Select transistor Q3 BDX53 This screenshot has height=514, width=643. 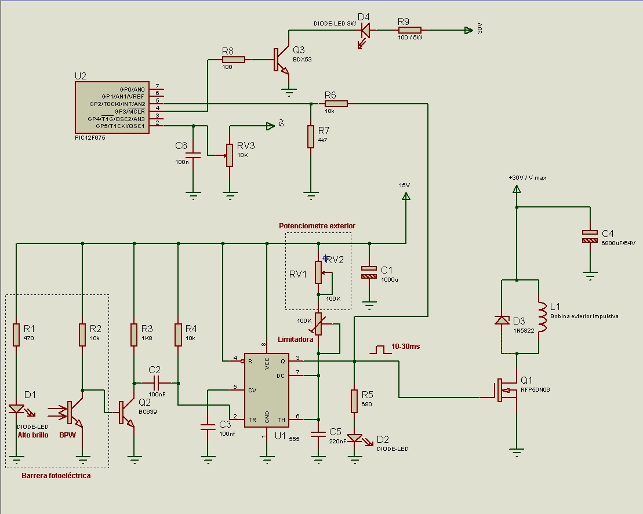(281, 60)
